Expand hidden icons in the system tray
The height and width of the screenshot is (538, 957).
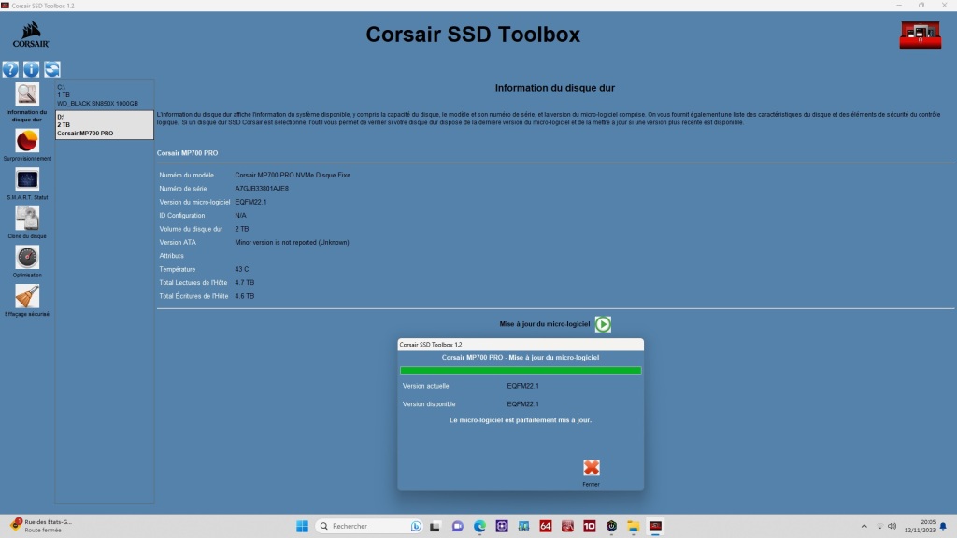click(863, 525)
